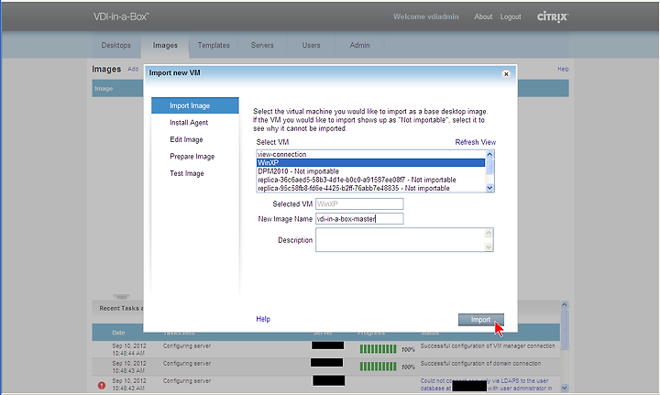The width and height of the screenshot is (660, 395).
Task: Click Successful configuration of VM manager connection status
Action: [488, 346]
